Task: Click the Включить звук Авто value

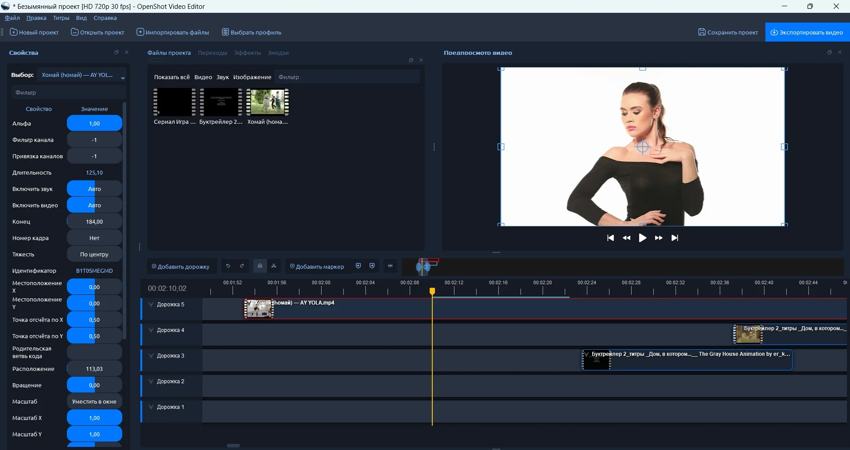Action: pos(94,189)
